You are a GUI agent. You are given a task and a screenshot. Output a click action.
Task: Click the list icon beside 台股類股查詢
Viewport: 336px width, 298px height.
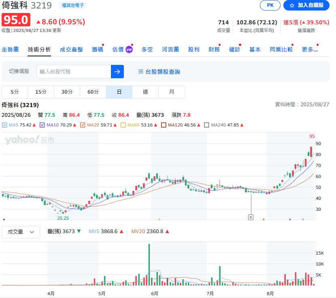pos(141,71)
